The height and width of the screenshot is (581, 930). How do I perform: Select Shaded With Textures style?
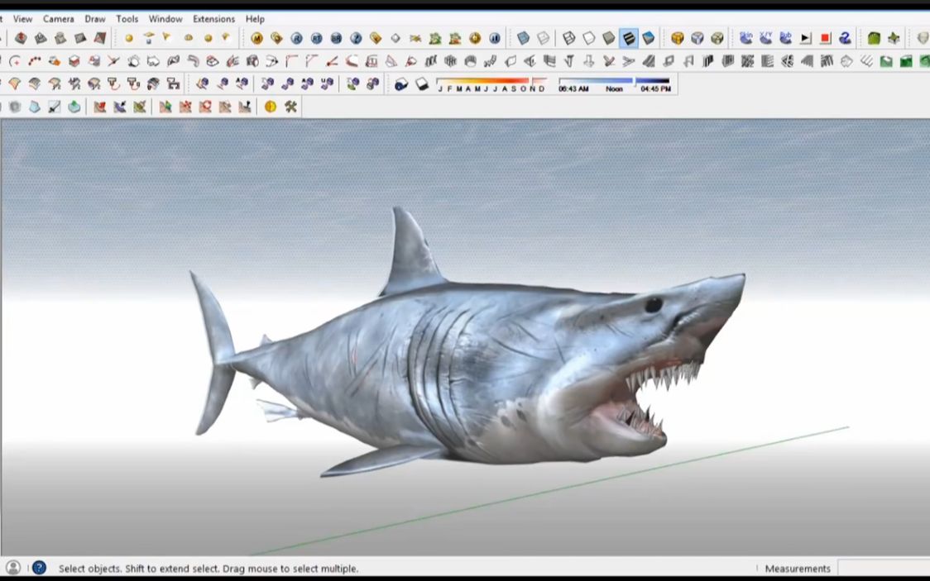coord(629,39)
